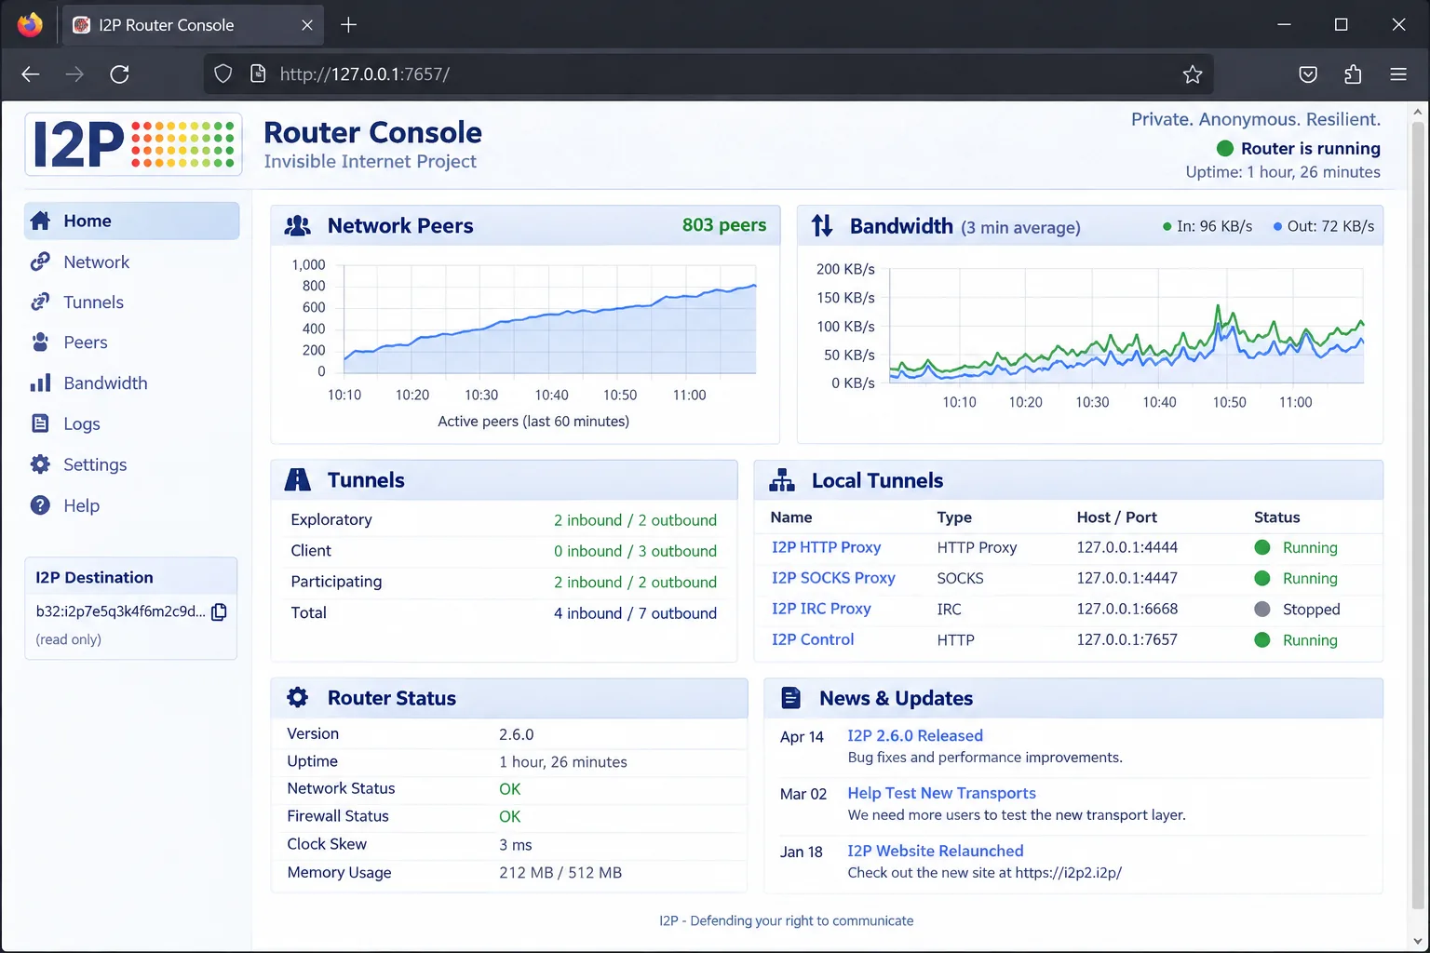Click the Tunnels icon in sidebar

pyautogui.click(x=40, y=302)
